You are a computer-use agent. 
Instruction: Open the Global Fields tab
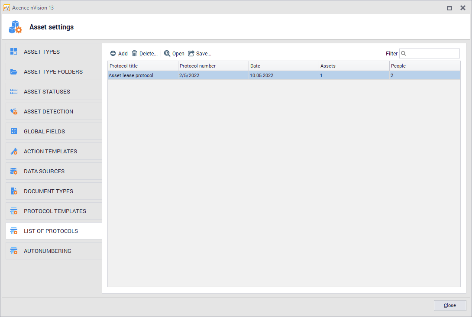click(x=44, y=132)
